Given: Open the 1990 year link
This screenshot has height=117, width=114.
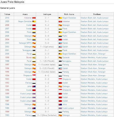Looking at the screenshot, I should tap(7, 90).
